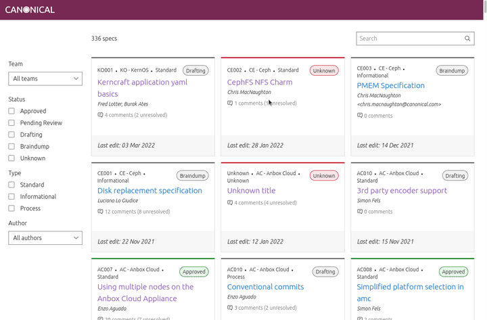This screenshot has width=487, height=320.
Task: Click 'Last edit: 15 Nov 2021' text
Action: pyautogui.click(x=385, y=242)
